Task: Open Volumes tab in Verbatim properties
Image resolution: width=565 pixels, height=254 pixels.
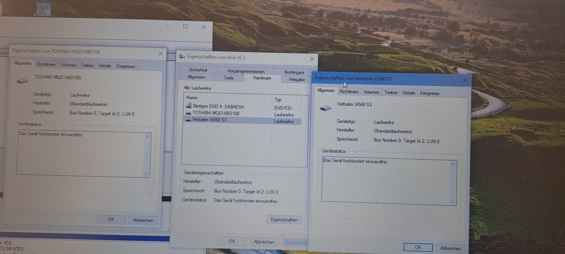Action: (x=371, y=92)
